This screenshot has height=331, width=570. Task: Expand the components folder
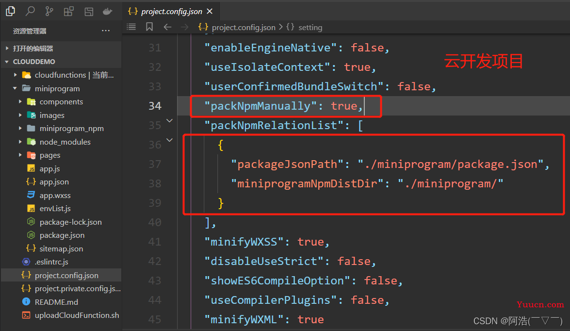click(x=20, y=102)
